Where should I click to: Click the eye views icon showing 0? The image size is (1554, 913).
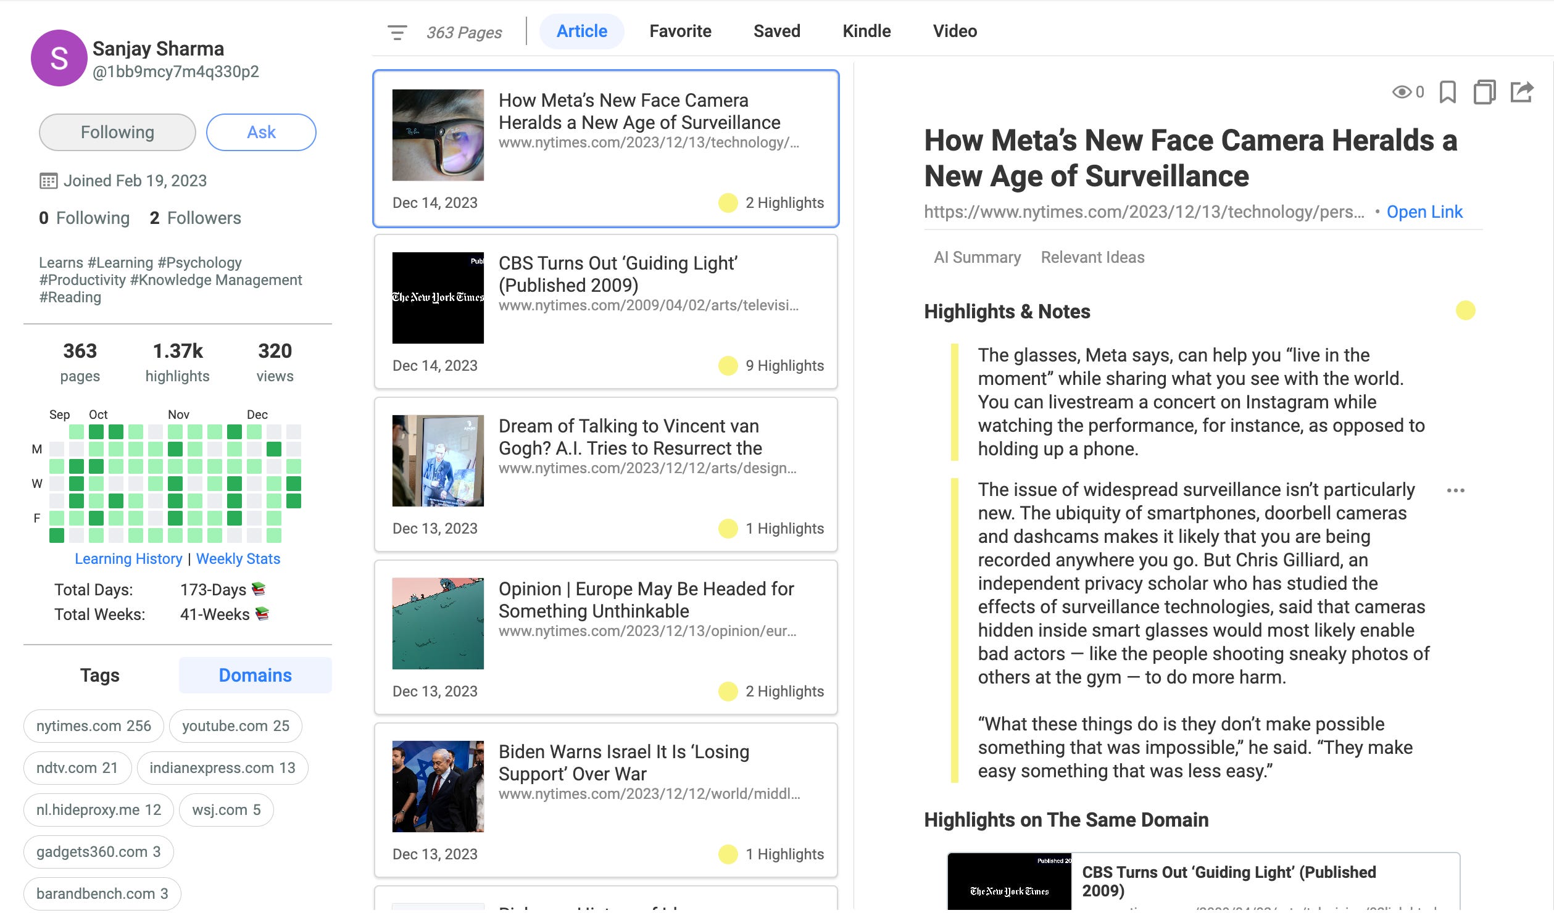tap(1402, 93)
